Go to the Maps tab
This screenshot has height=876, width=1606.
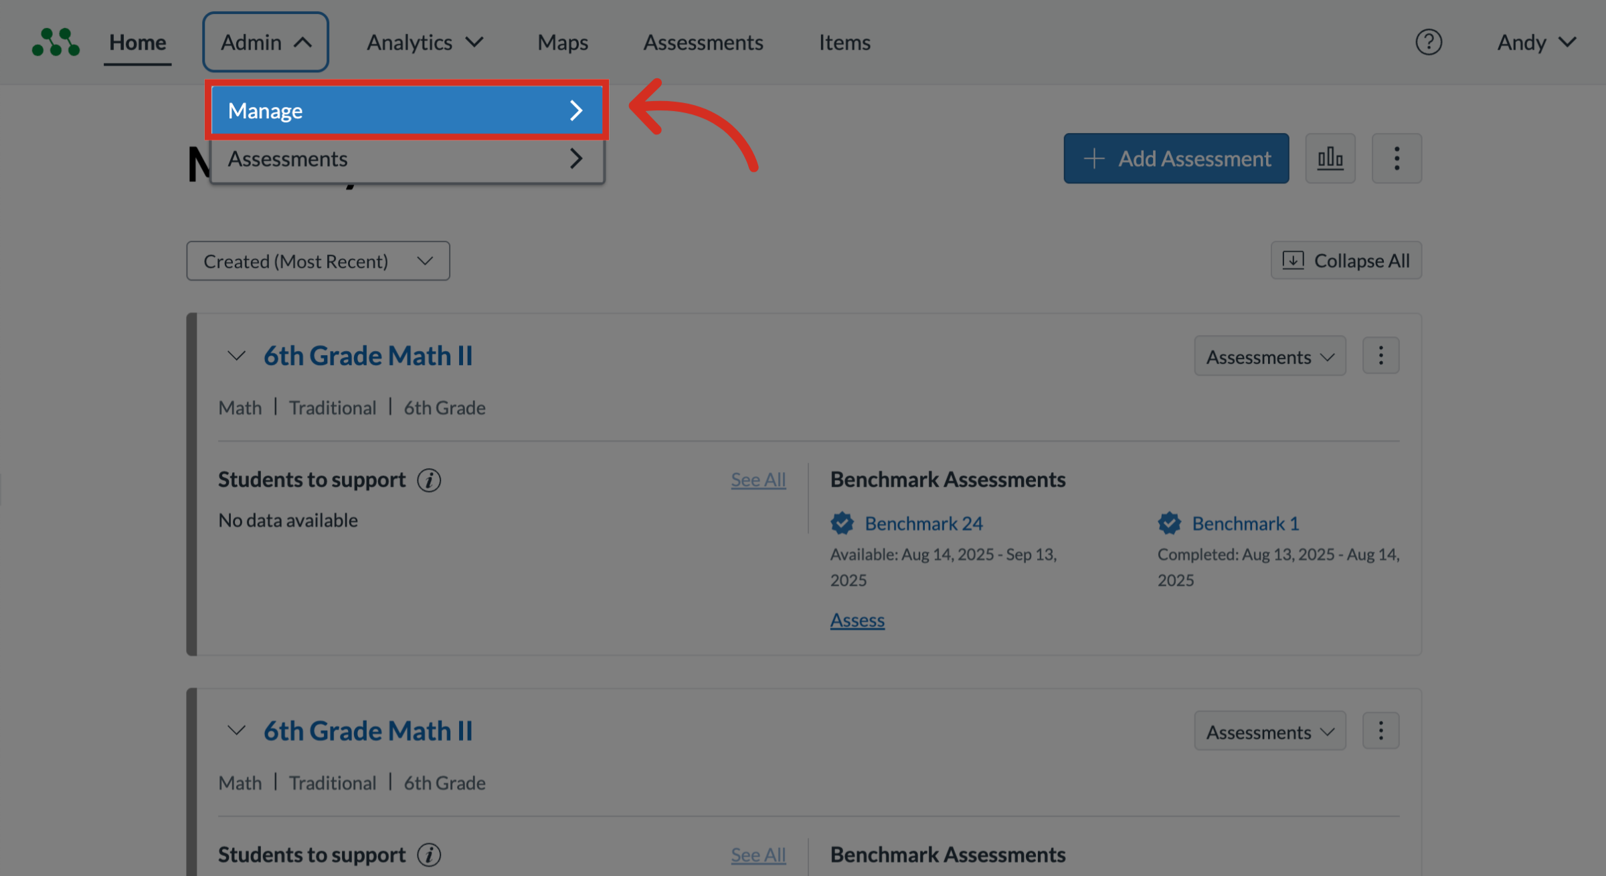[563, 43]
